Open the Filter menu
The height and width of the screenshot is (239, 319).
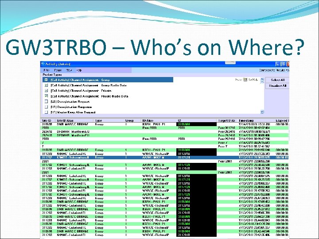point(47,70)
